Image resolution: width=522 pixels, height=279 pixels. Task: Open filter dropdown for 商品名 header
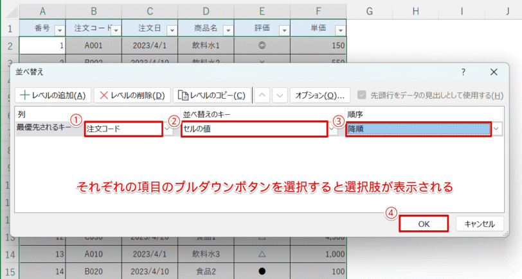point(228,31)
